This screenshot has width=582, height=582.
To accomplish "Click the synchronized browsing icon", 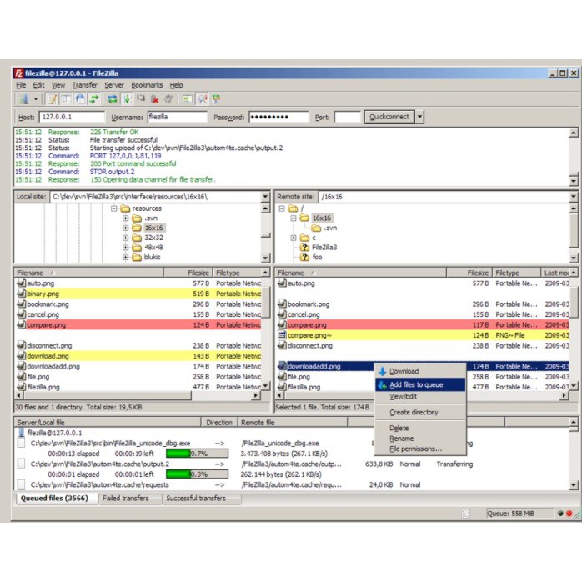I will tap(216, 99).
